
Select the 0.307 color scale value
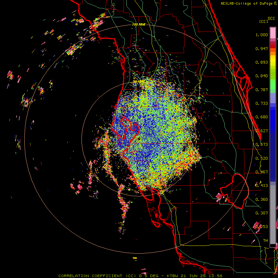[262, 213]
